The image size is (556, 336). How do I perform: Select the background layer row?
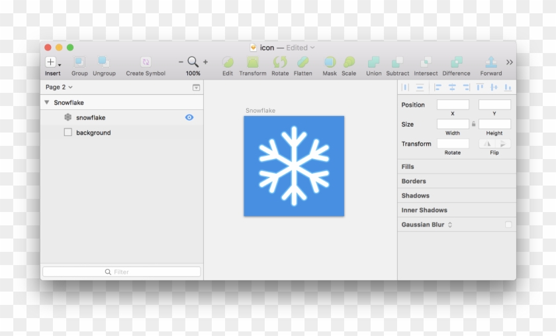pyautogui.click(x=122, y=133)
